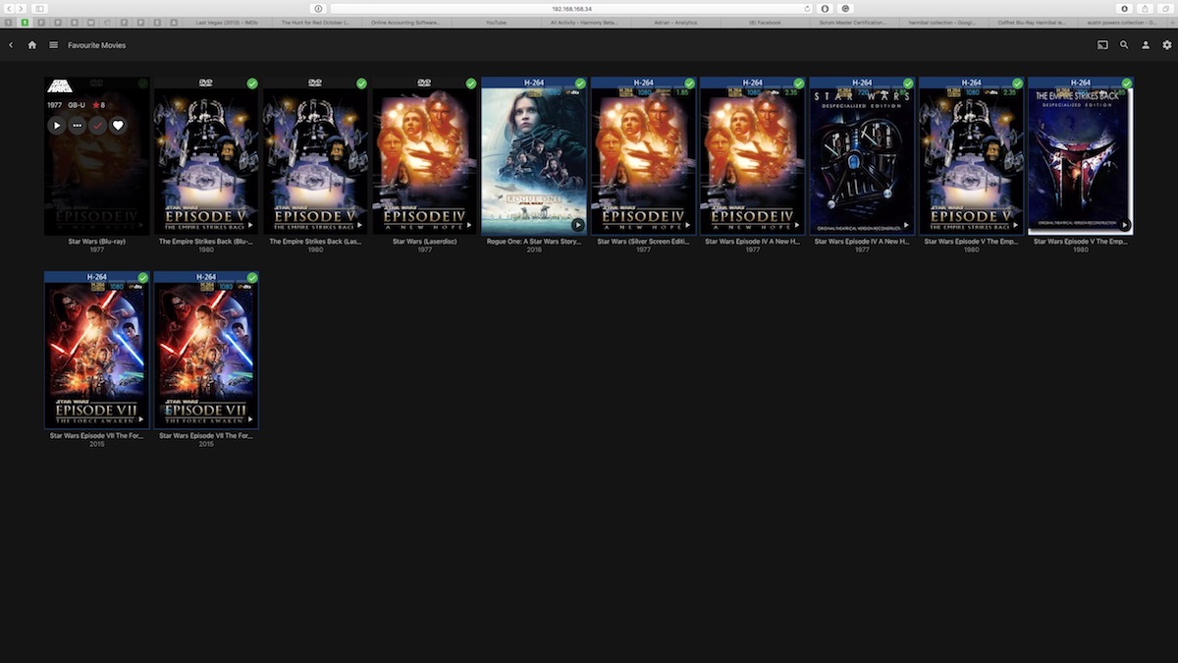The height and width of the screenshot is (663, 1178).
Task: Toggle watched check on Star Wars (Laserdisc)
Action: [x=471, y=83]
